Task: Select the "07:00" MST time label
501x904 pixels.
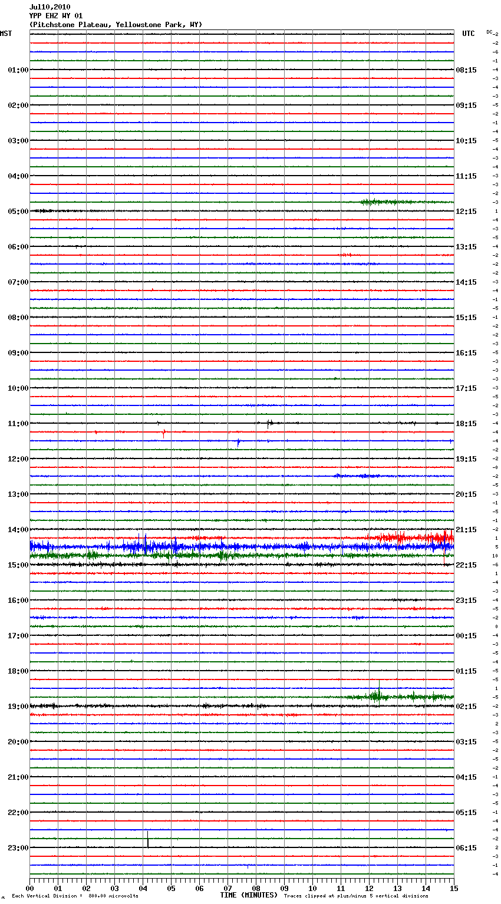Action: (18, 282)
